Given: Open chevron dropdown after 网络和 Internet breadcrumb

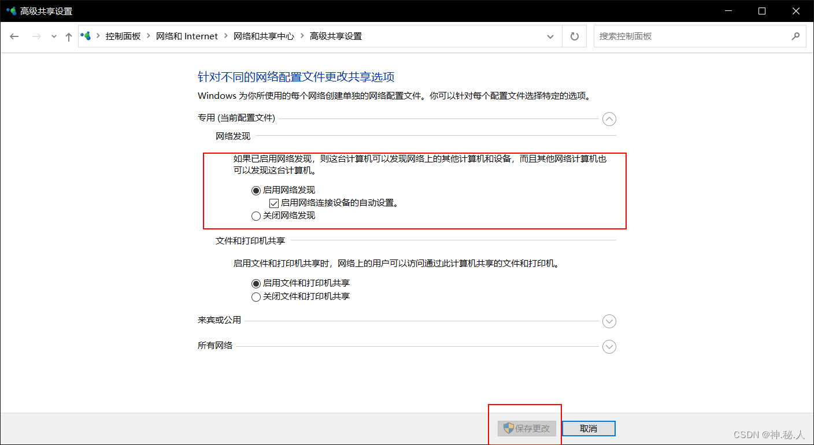Looking at the screenshot, I should pyautogui.click(x=225, y=36).
